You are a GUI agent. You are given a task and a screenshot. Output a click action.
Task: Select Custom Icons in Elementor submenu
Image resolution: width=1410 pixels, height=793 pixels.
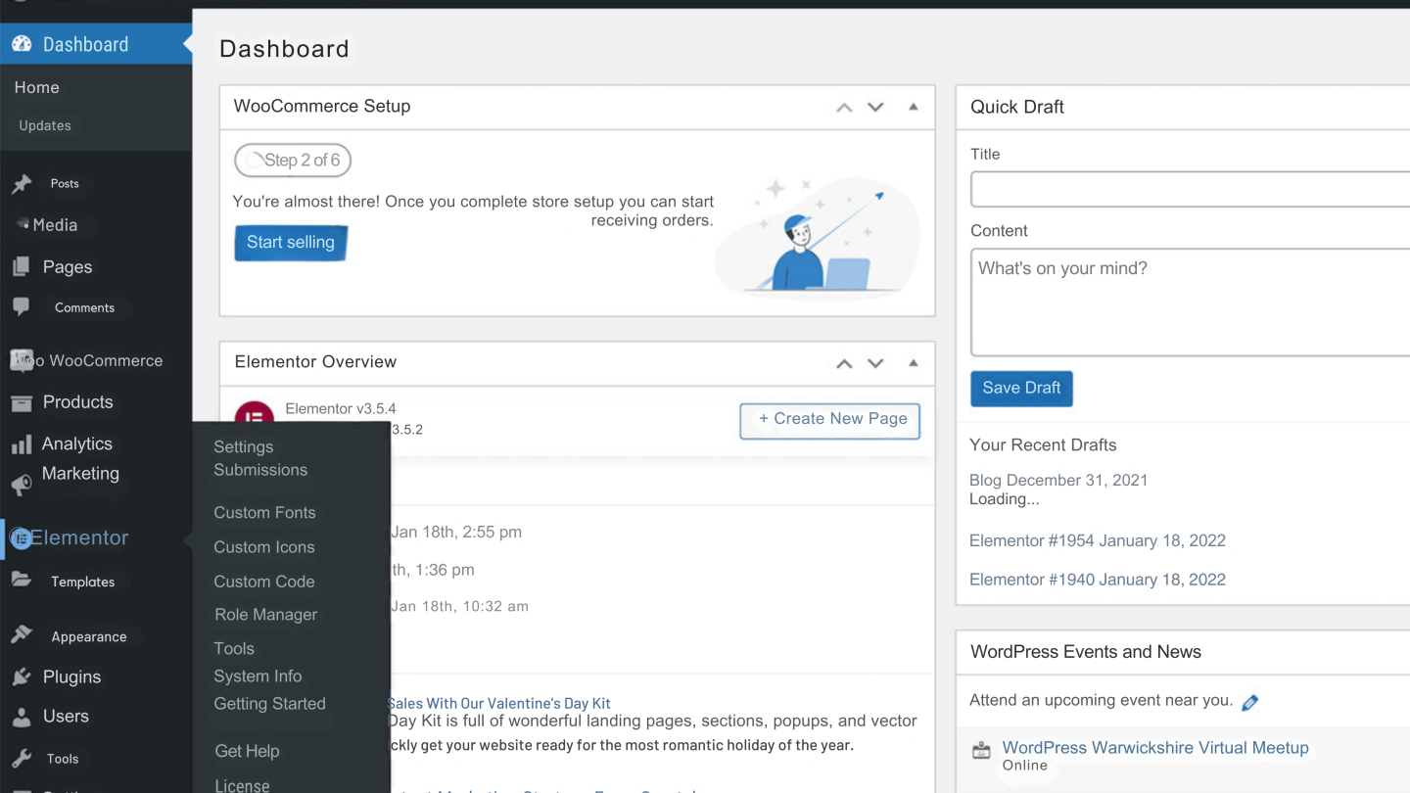(x=264, y=547)
